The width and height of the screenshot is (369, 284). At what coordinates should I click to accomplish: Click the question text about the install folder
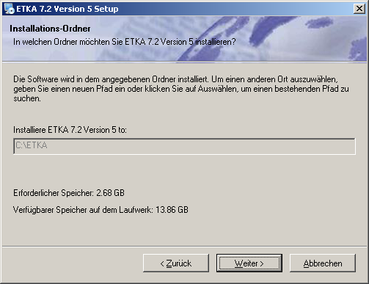click(x=125, y=42)
